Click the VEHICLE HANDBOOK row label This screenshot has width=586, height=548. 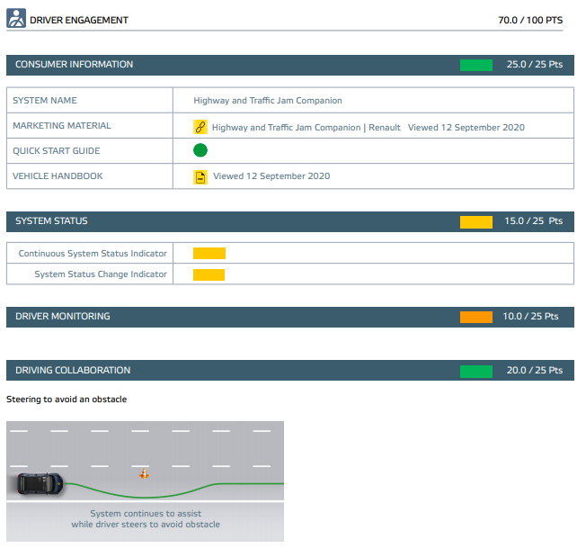tap(58, 175)
